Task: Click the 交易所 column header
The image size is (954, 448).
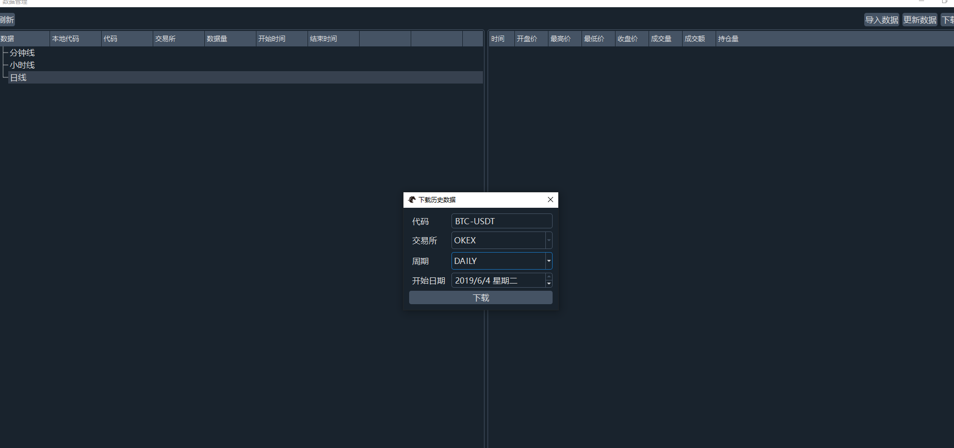Action: tap(179, 39)
